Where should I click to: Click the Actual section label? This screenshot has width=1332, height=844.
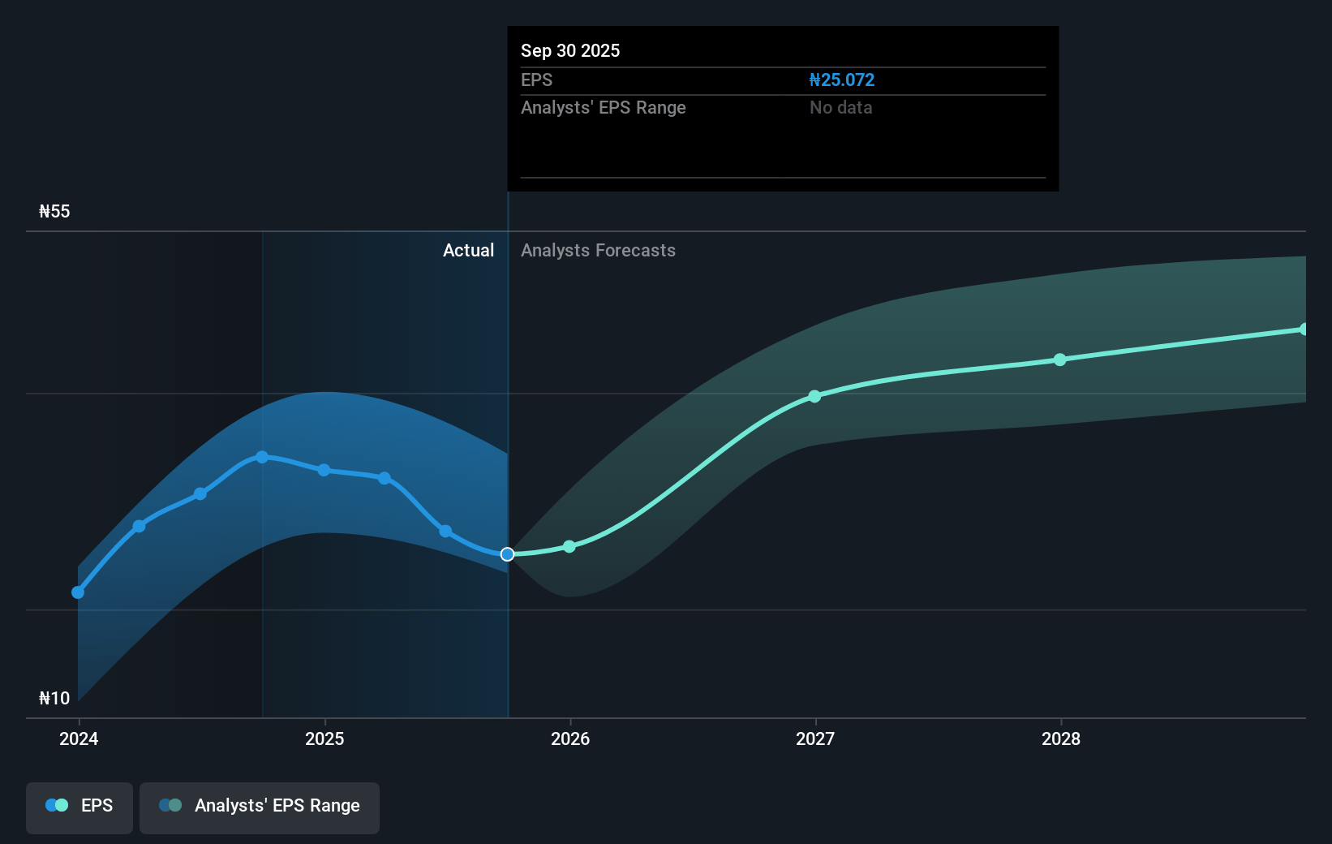point(468,251)
